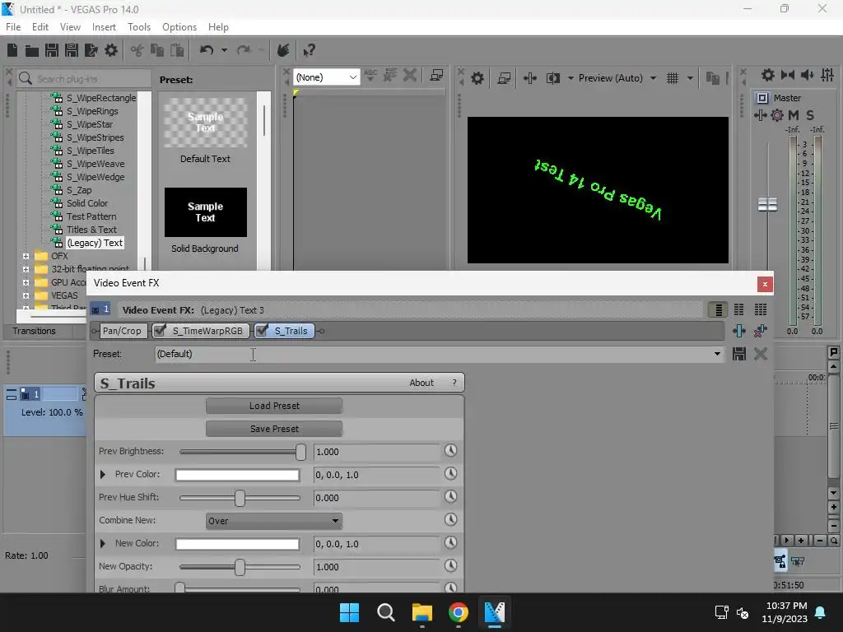Click the Prev Hue Shift slider
843x632 pixels.
click(240, 498)
